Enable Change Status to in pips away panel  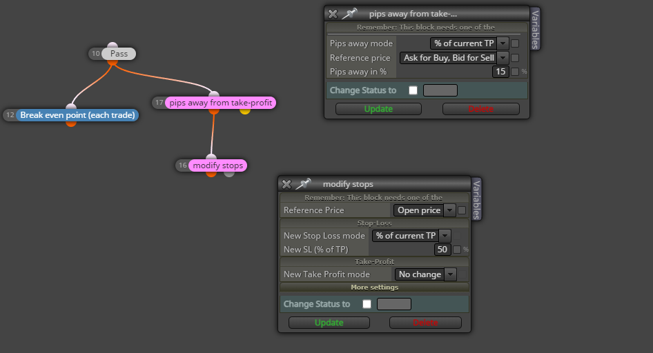413,90
